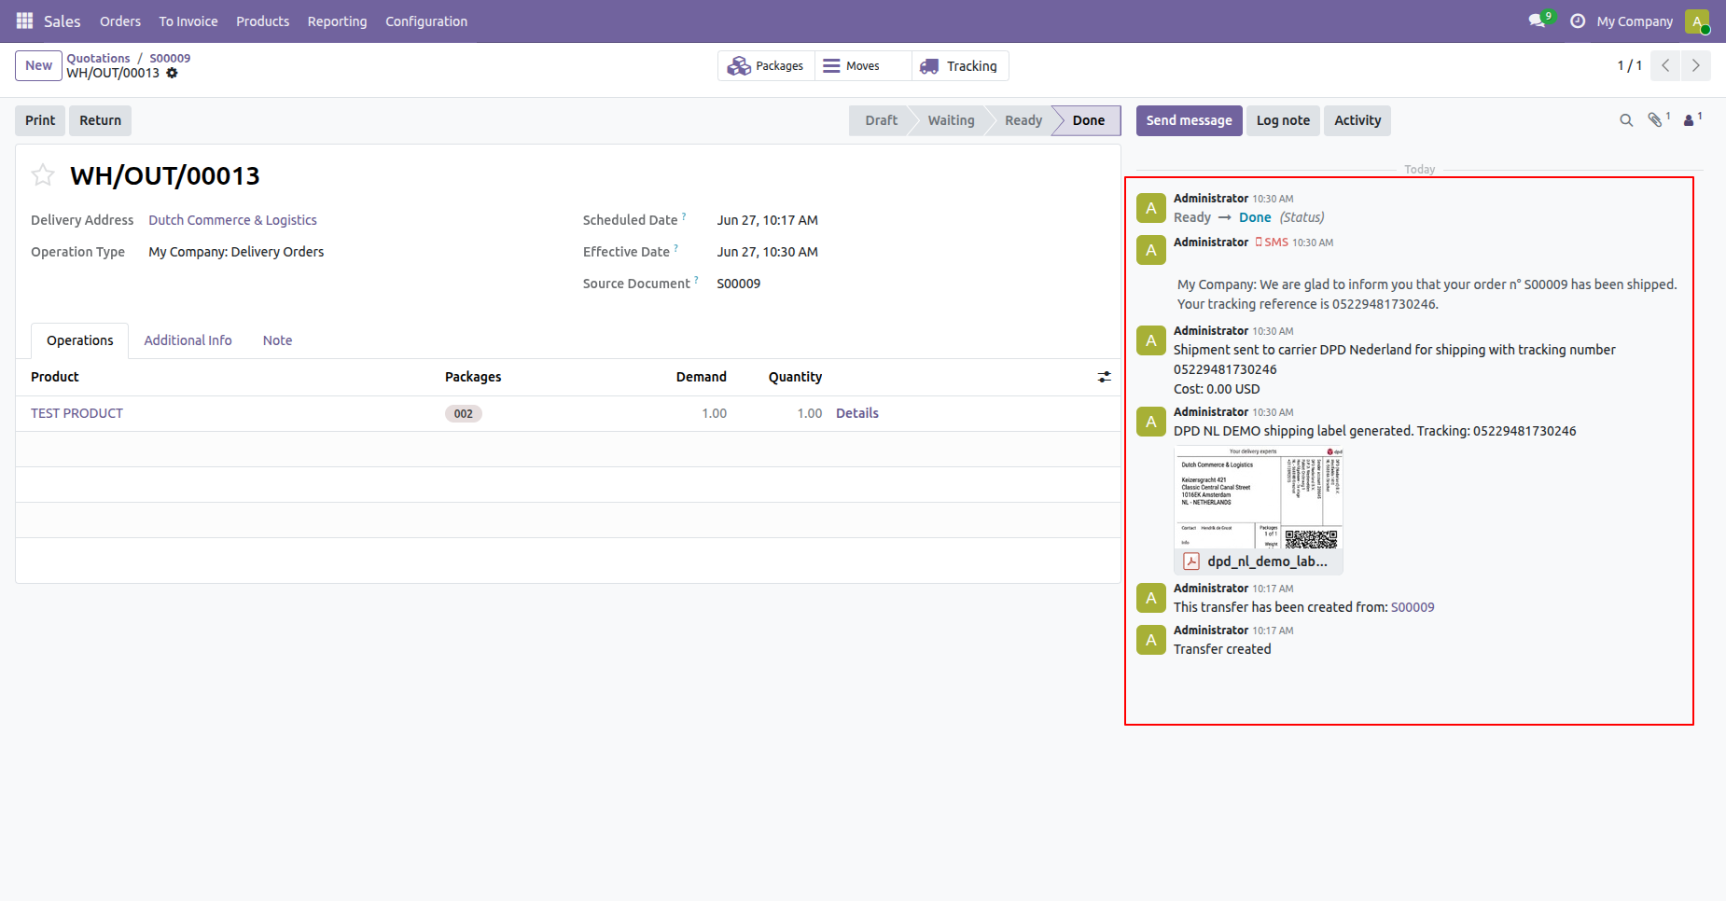This screenshot has width=1726, height=901.
Task: Go to previous record arrow
Action: pyautogui.click(x=1665, y=65)
